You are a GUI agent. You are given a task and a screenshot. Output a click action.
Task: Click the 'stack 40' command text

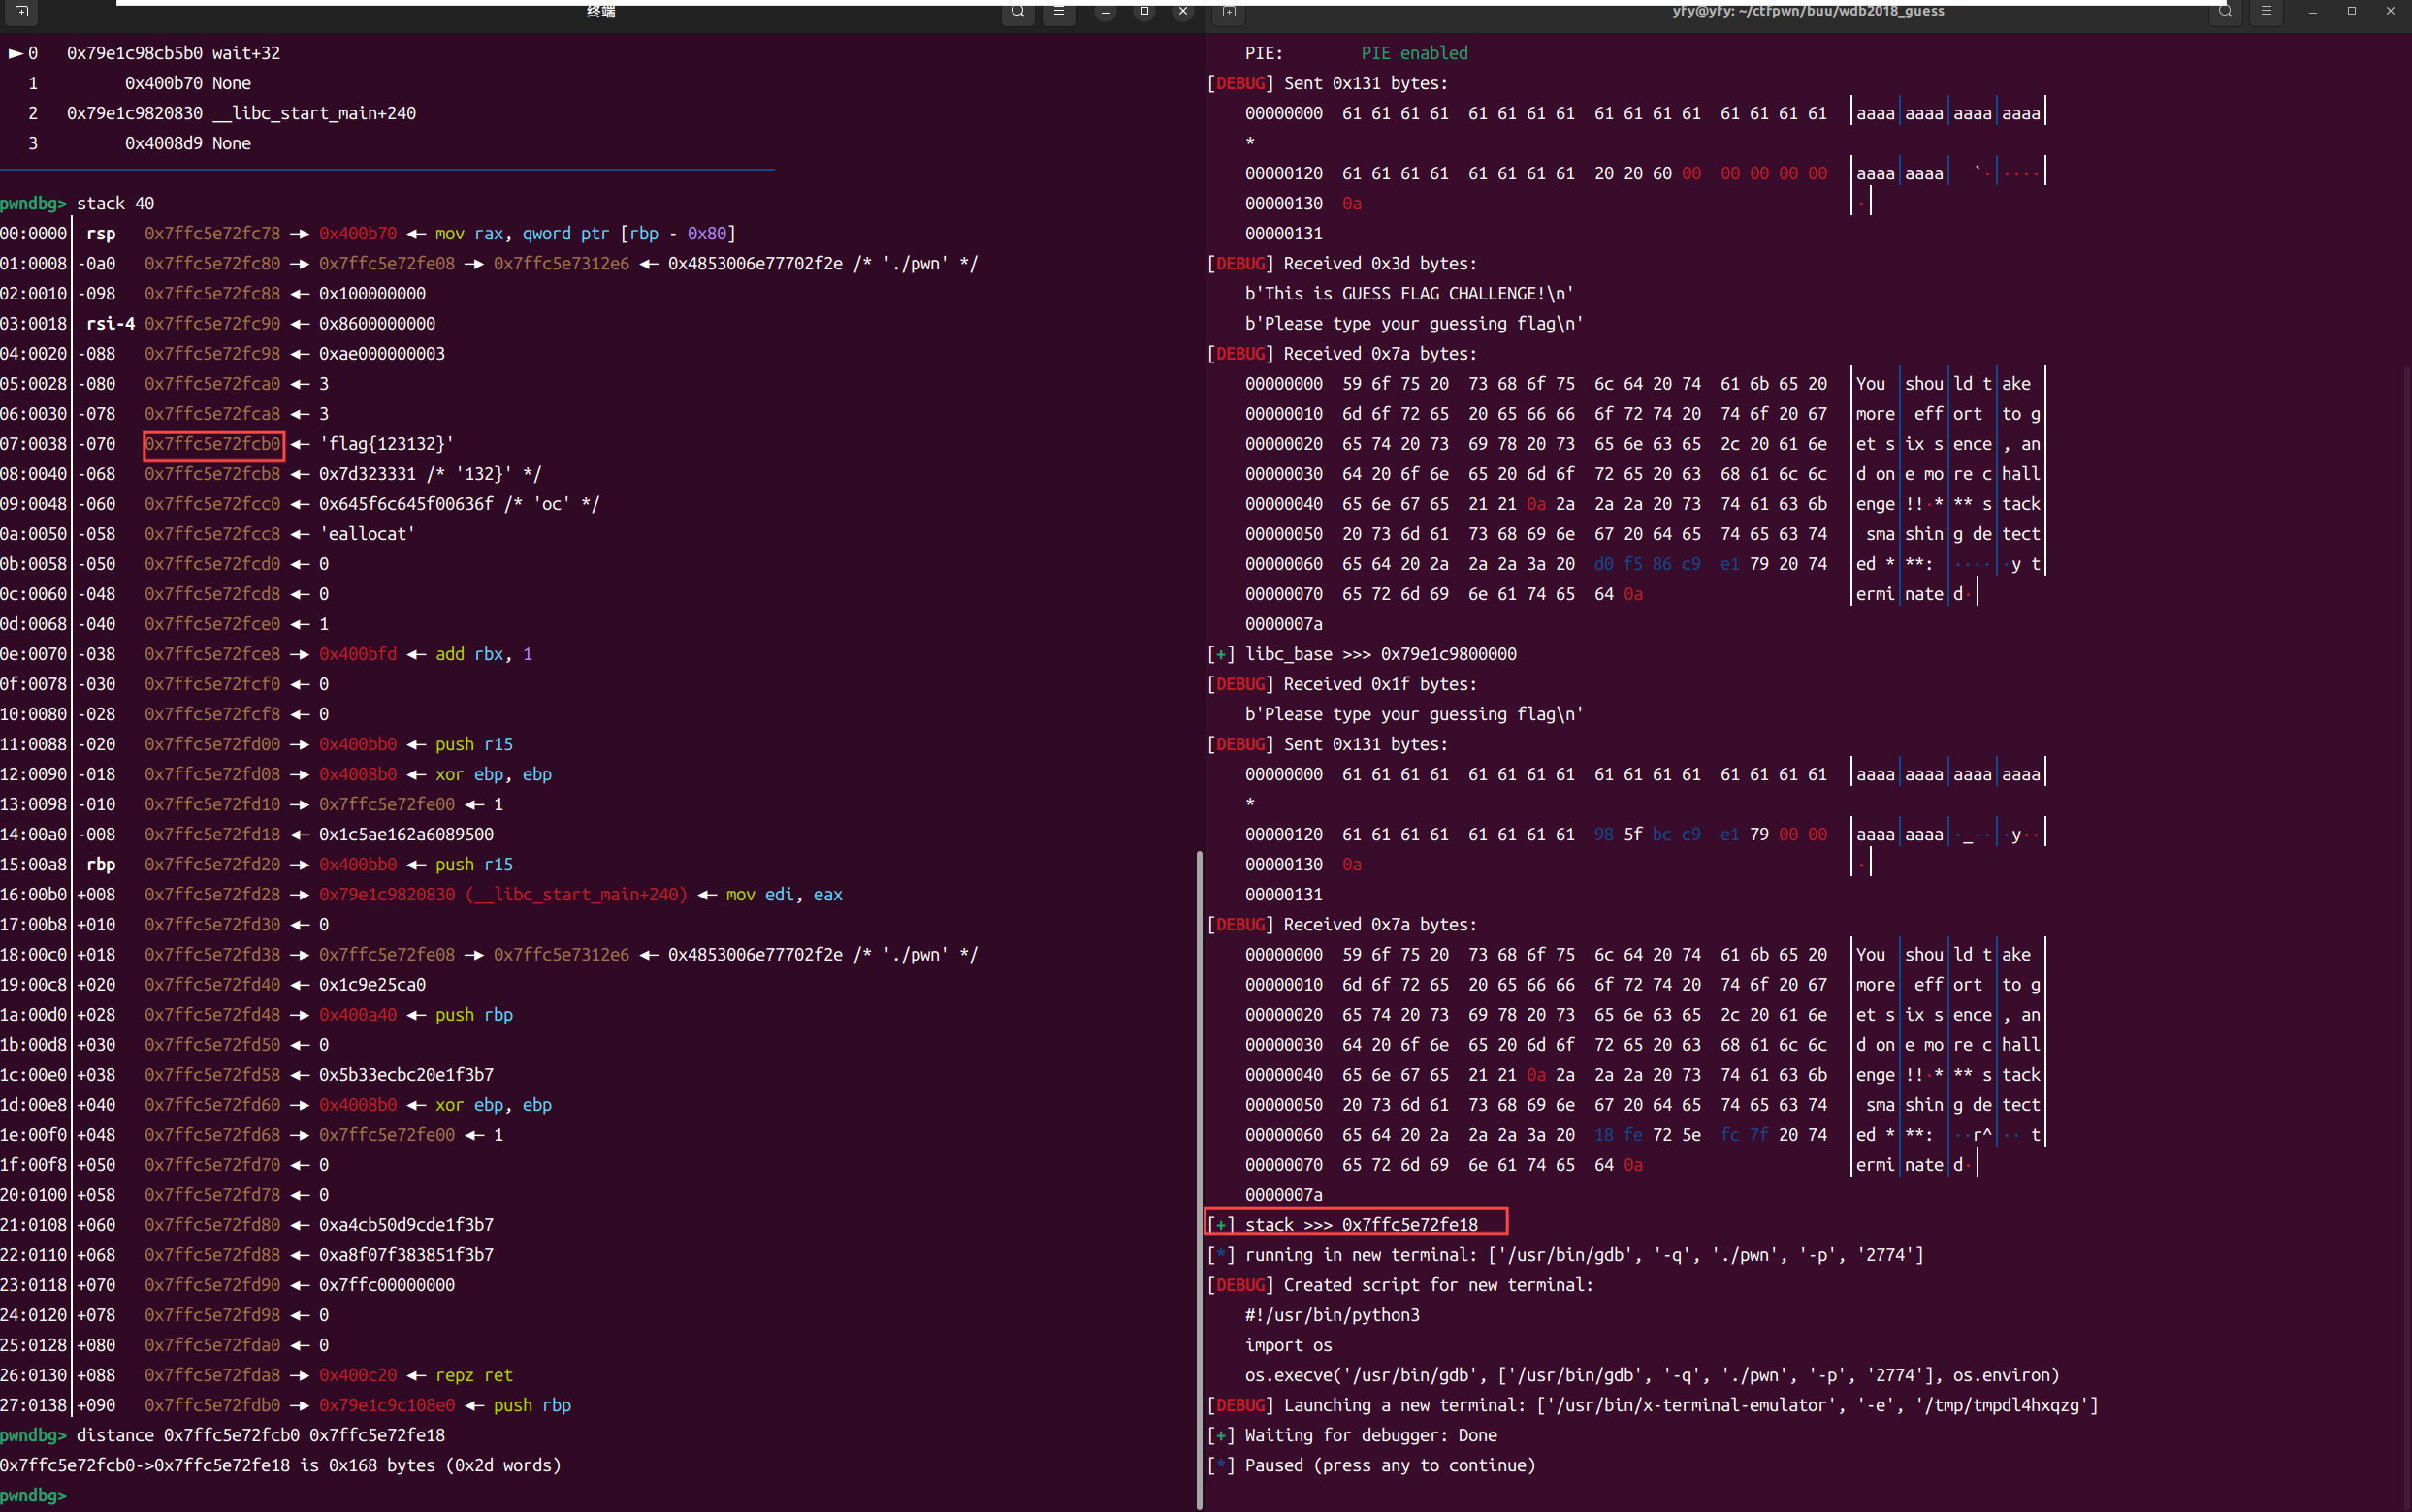click(x=116, y=203)
